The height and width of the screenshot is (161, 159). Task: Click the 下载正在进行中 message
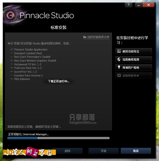coord(58,81)
